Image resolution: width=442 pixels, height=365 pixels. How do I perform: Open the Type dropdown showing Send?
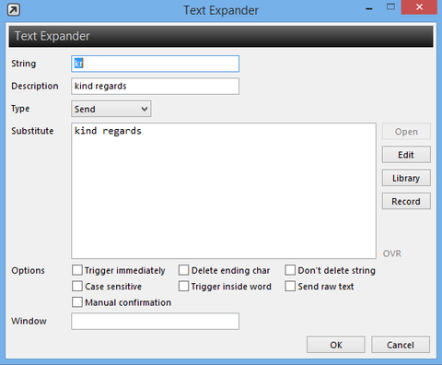(111, 109)
